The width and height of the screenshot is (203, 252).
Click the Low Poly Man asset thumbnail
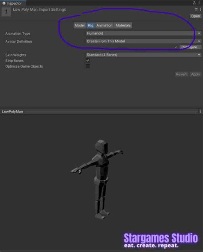click(x=6, y=12)
